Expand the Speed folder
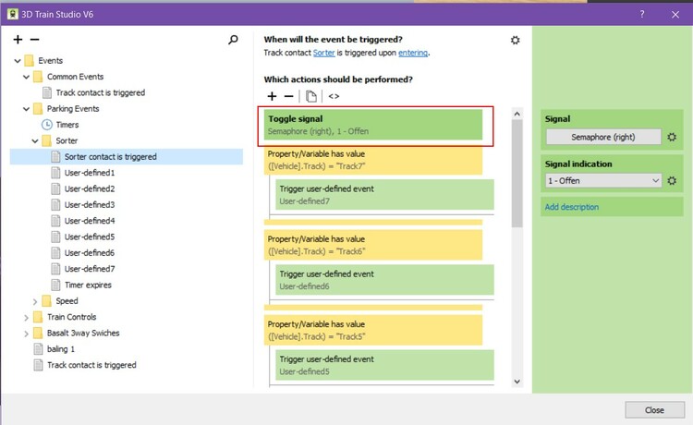This screenshot has width=693, height=425. [x=35, y=301]
